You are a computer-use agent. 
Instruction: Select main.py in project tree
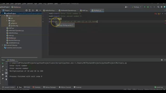click(x=11, y=36)
